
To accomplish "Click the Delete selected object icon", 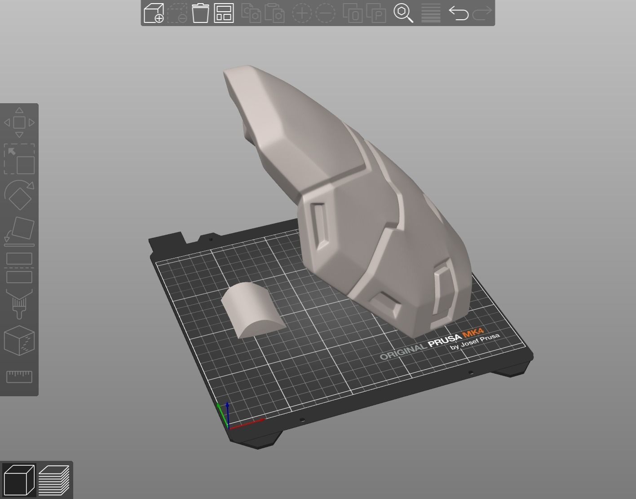I will pos(177,13).
